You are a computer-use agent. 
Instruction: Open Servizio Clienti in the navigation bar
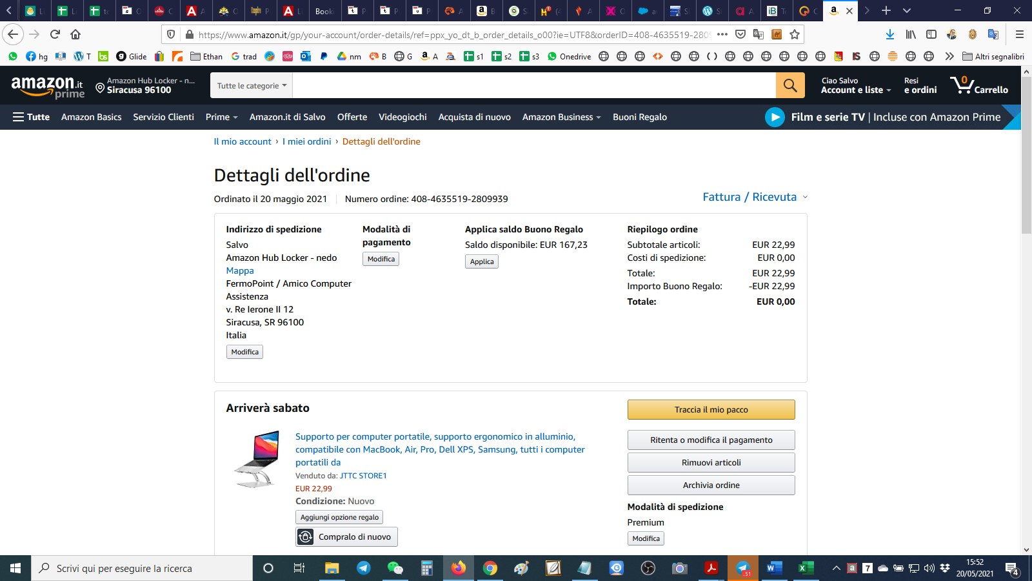[x=163, y=117]
